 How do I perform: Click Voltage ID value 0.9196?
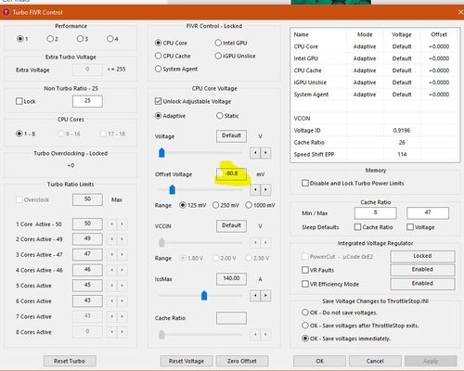click(x=402, y=130)
